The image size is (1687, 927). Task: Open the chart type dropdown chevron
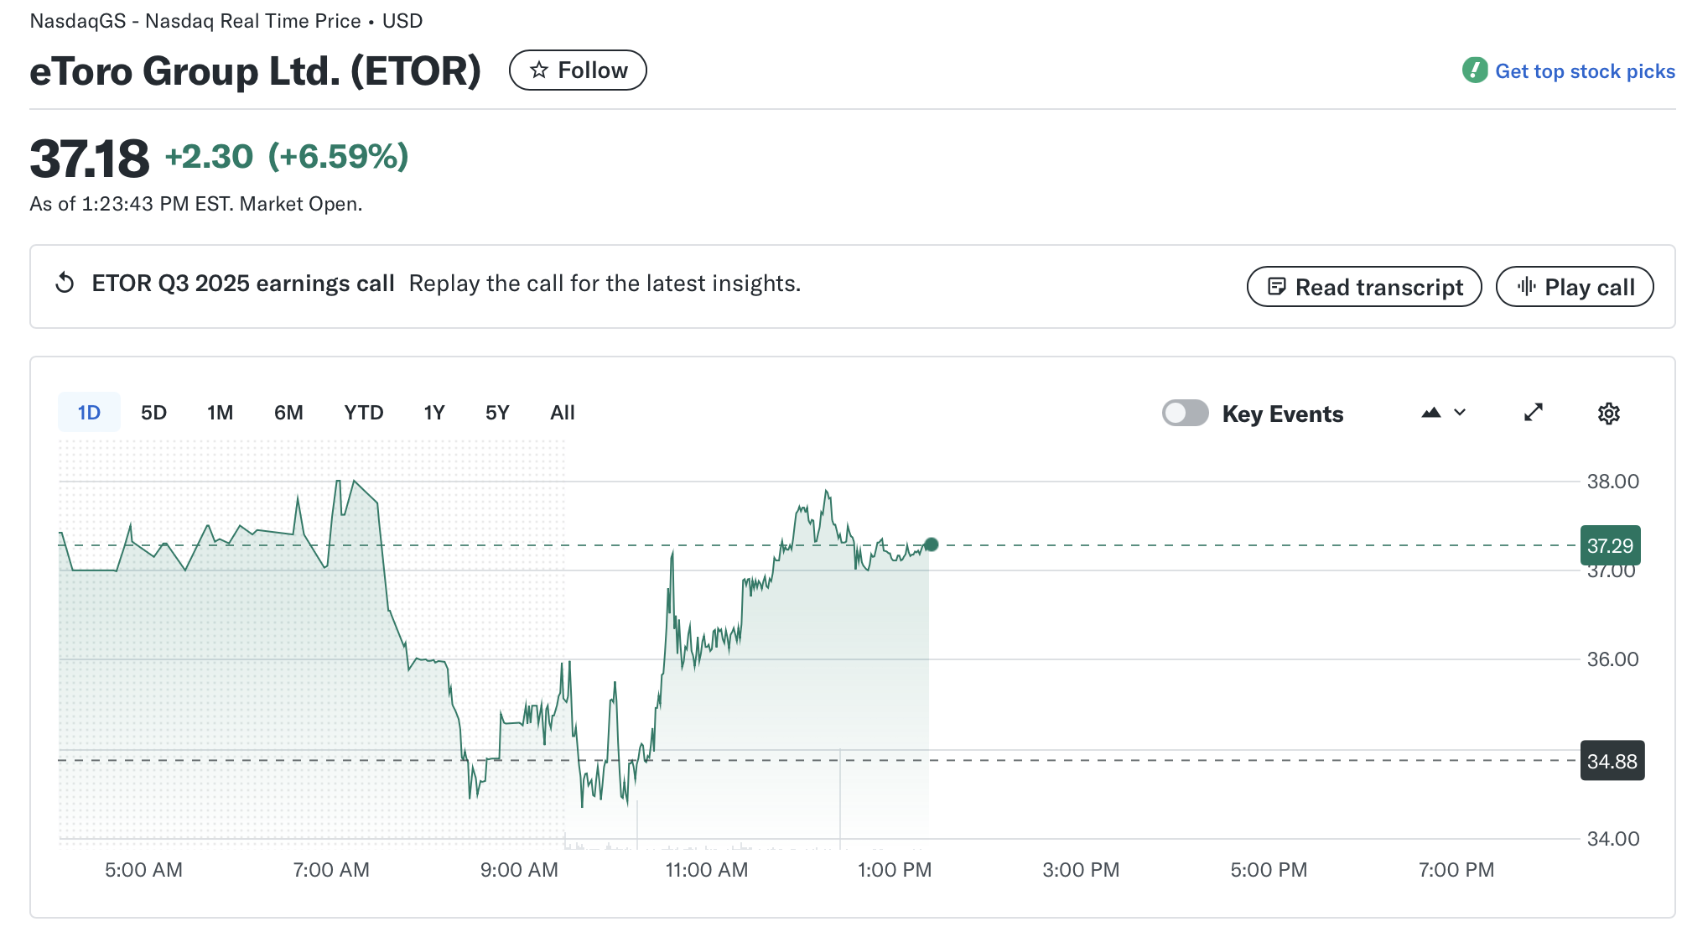click(x=1460, y=413)
